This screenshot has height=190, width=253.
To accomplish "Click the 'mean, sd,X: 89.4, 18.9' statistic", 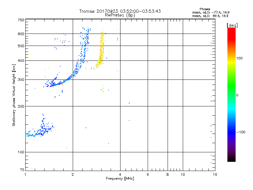I will click(x=210, y=16).
